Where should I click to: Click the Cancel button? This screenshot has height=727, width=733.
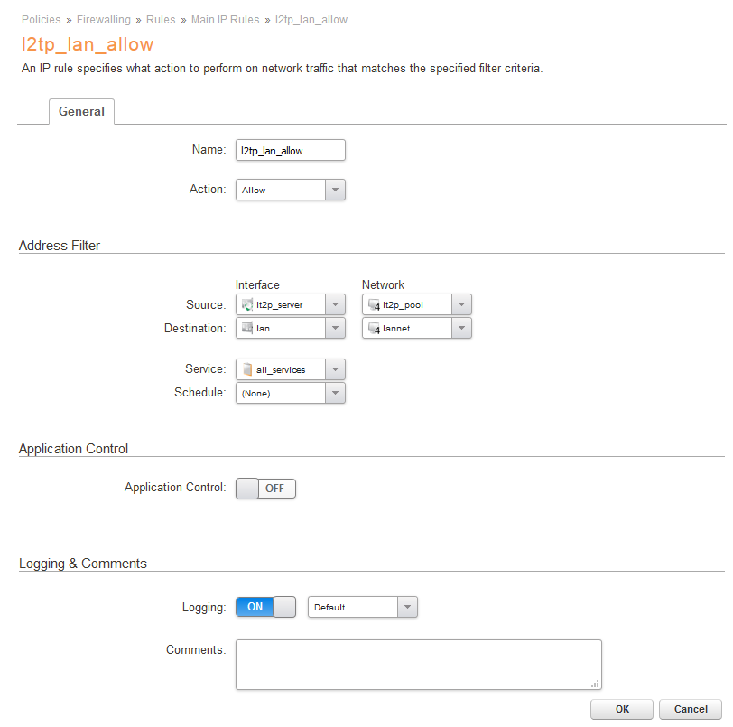click(x=691, y=709)
